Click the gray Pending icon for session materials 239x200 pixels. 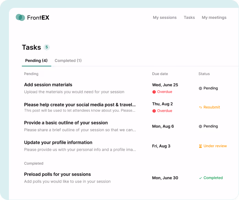(x=201, y=88)
